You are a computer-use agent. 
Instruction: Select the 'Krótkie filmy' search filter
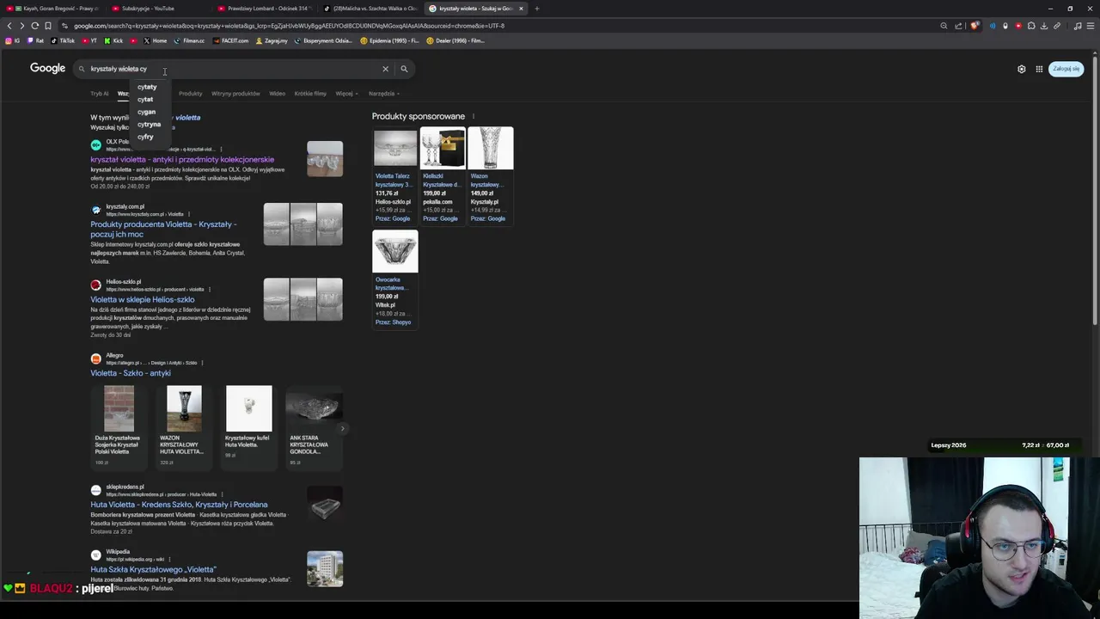(x=310, y=94)
